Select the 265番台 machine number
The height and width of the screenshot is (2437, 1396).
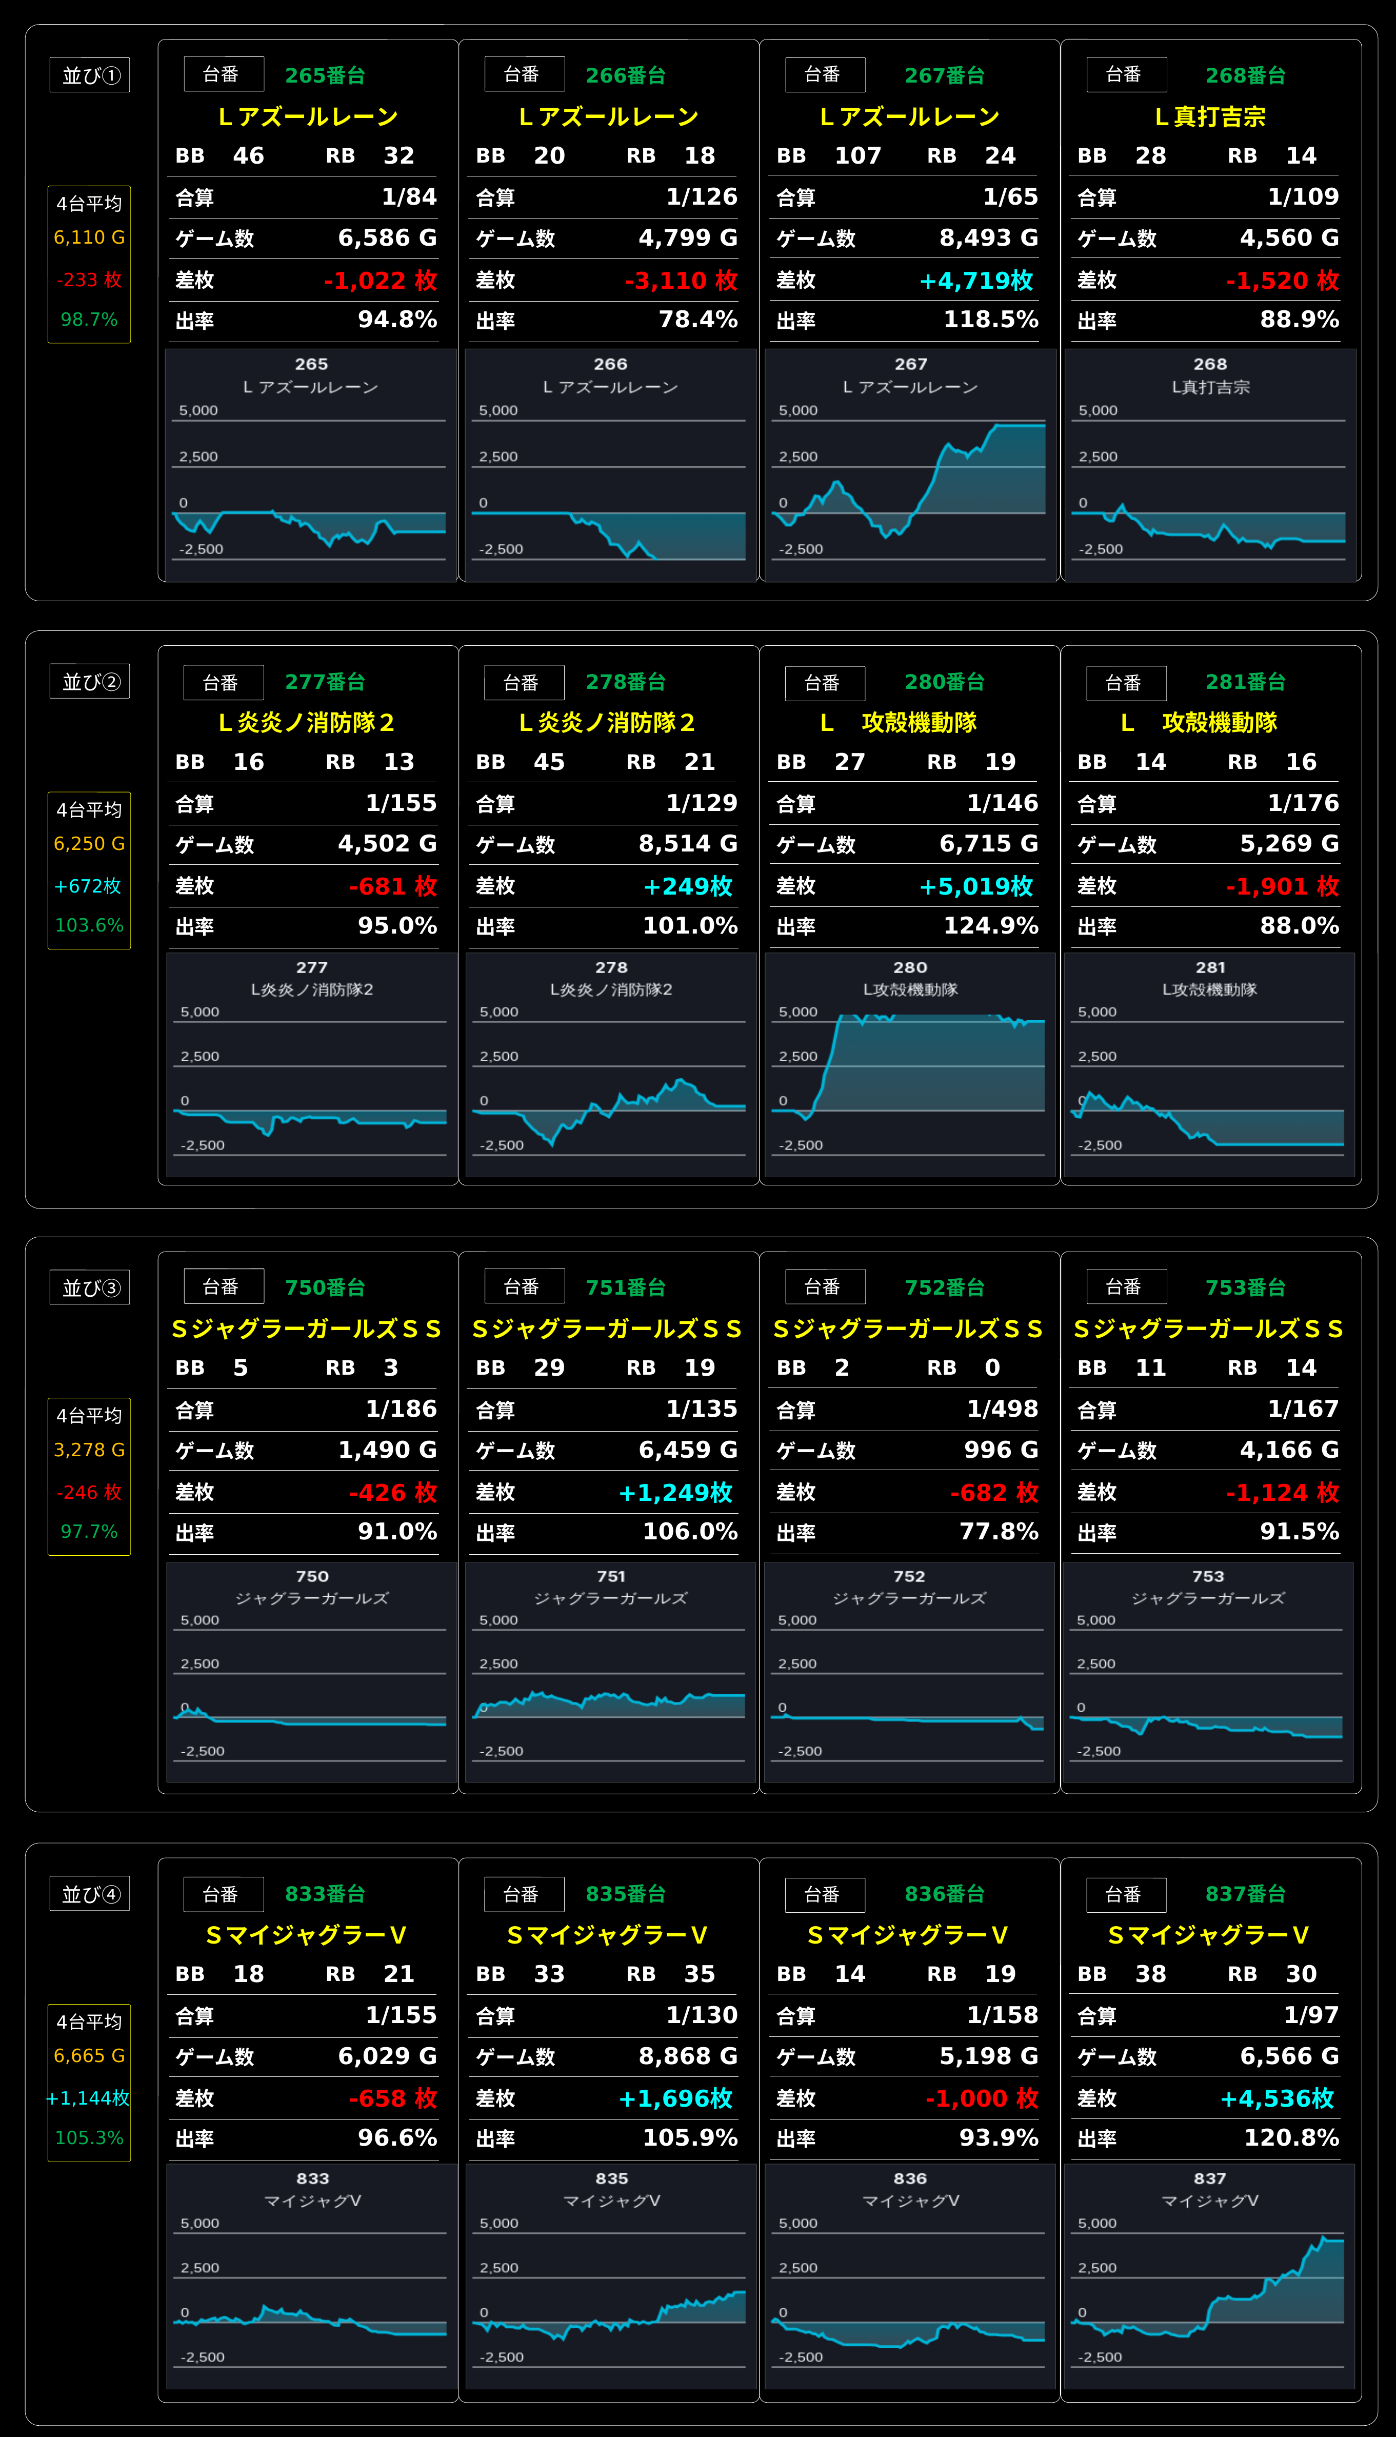(325, 75)
